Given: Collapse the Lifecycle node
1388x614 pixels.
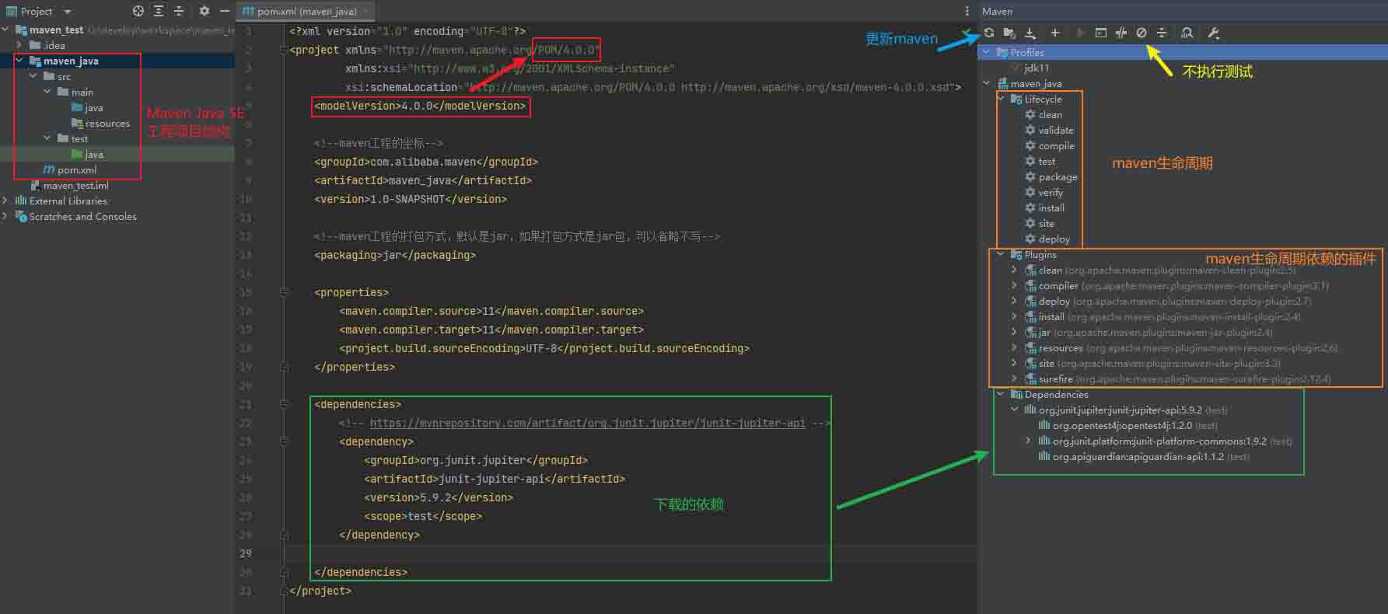Looking at the screenshot, I should 1001,99.
